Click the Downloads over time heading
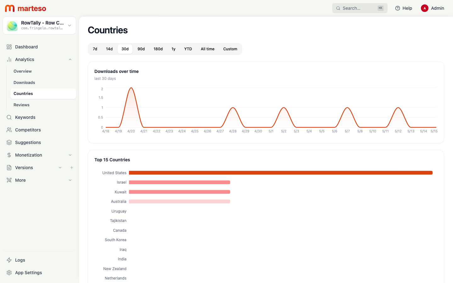Viewport: 453px width, 283px height. coord(116,71)
